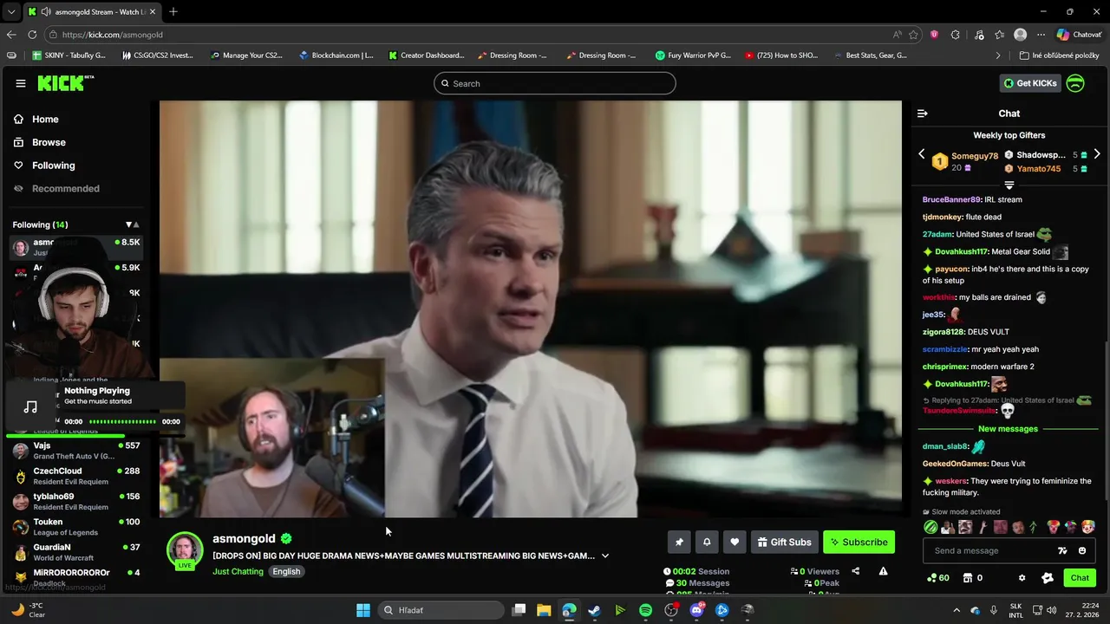
Task: Expand the stream title chevron
Action: click(x=605, y=556)
